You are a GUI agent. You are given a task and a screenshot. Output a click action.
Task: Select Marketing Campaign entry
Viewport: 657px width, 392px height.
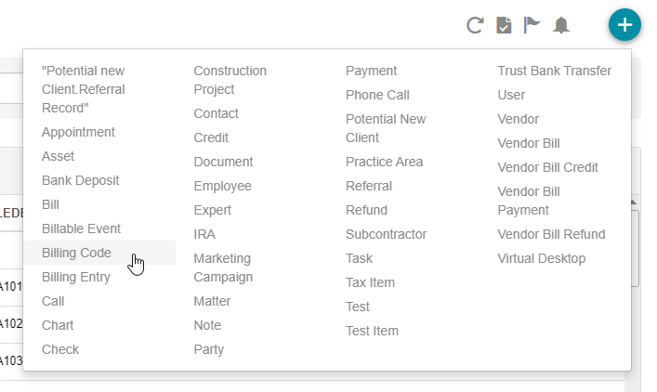(223, 268)
